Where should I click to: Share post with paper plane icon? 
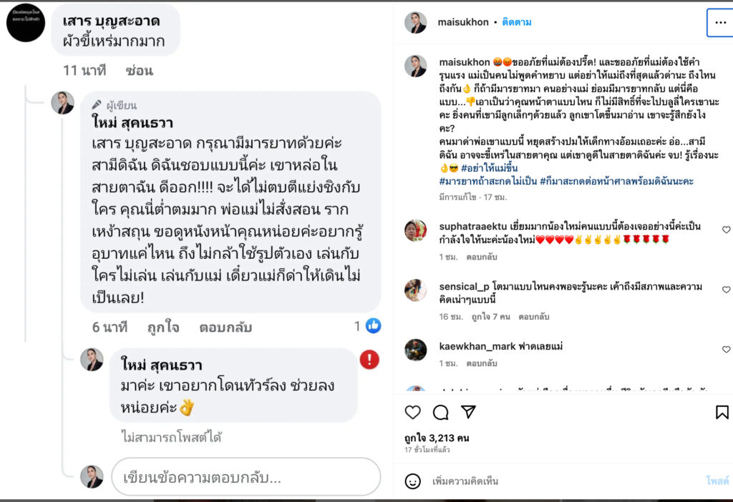tap(468, 411)
